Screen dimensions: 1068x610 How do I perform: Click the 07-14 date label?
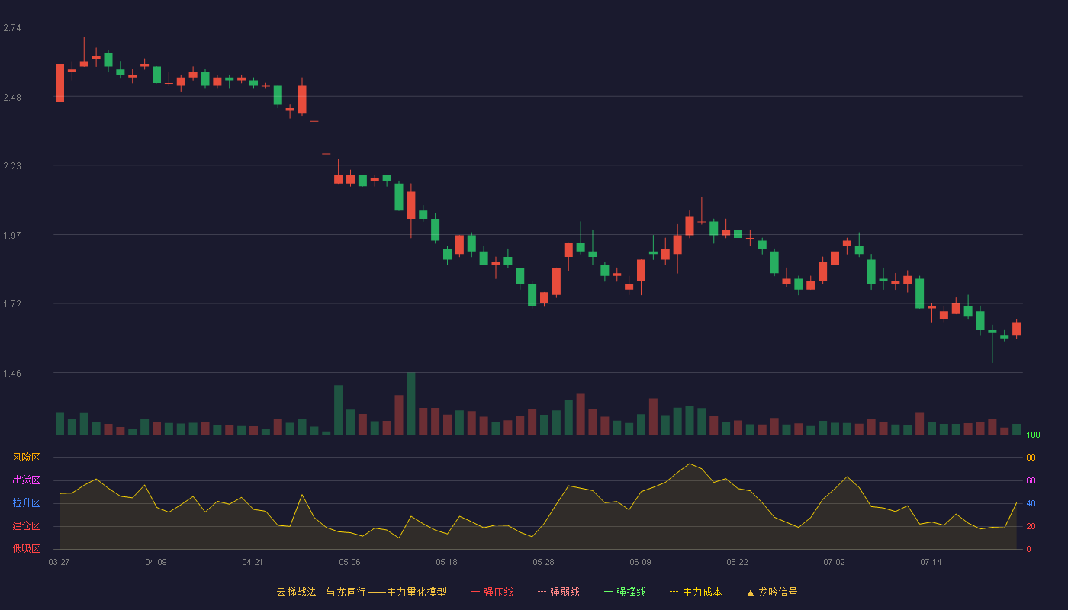931,562
